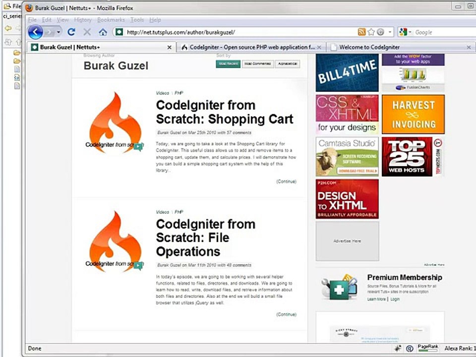The image size is (476, 357).
Task: Close the CodeIgniter Open source PHP tab
Action: point(319,48)
